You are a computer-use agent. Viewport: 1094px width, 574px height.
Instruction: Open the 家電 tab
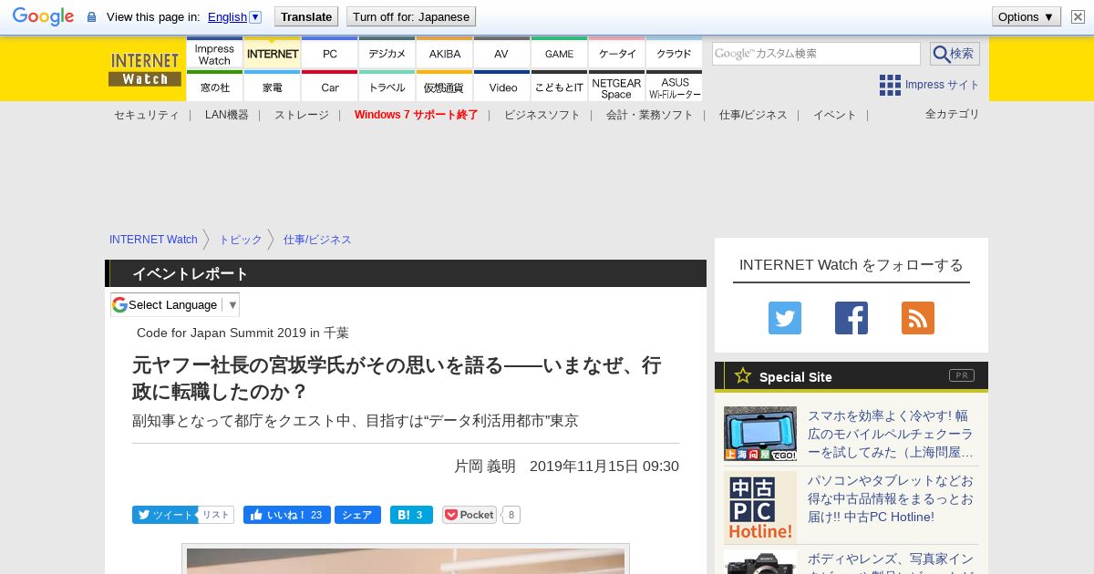(272, 87)
